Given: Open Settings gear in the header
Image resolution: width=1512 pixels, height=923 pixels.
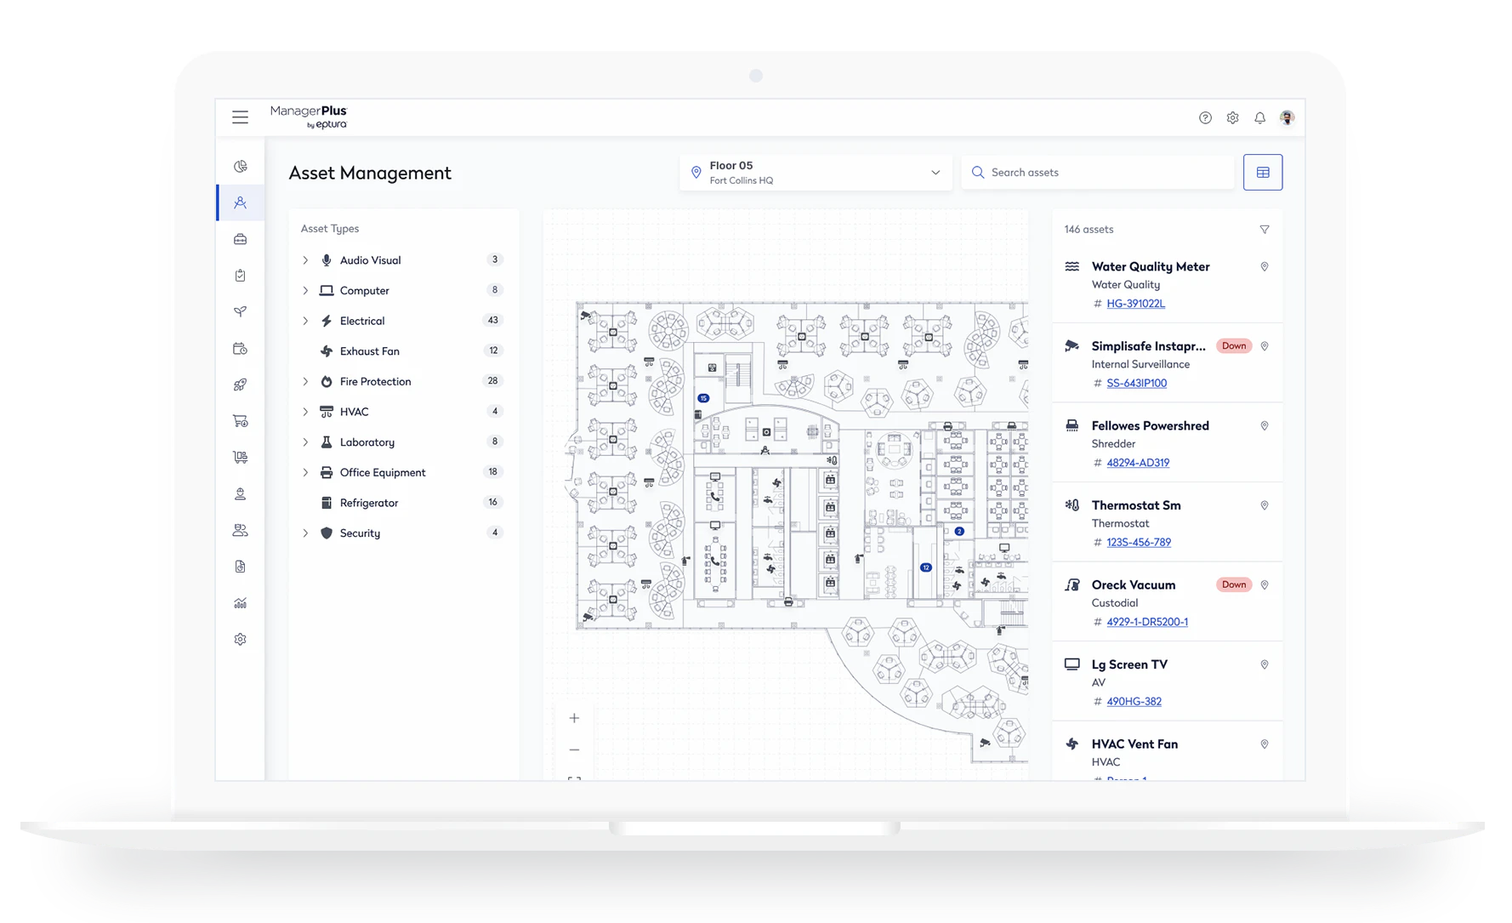Looking at the screenshot, I should point(1232,117).
